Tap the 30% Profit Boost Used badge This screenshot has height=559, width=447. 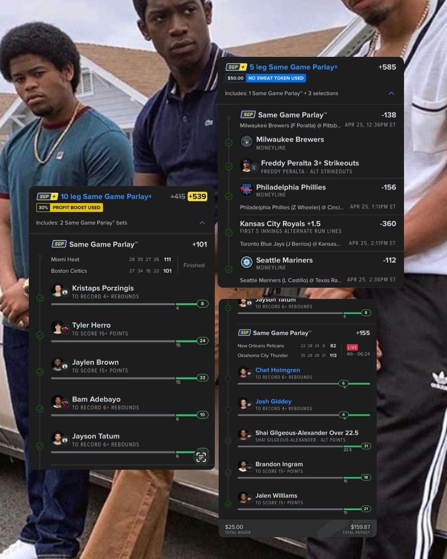click(x=70, y=207)
